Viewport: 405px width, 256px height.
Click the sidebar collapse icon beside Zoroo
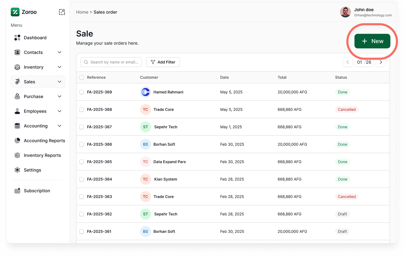tap(62, 12)
